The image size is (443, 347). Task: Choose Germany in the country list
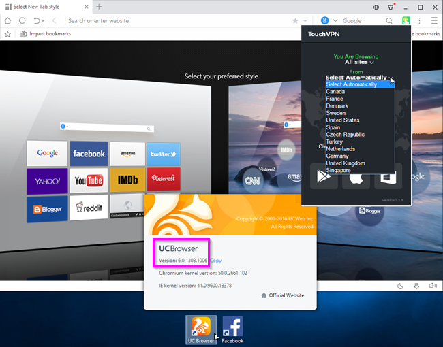point(360,156)
